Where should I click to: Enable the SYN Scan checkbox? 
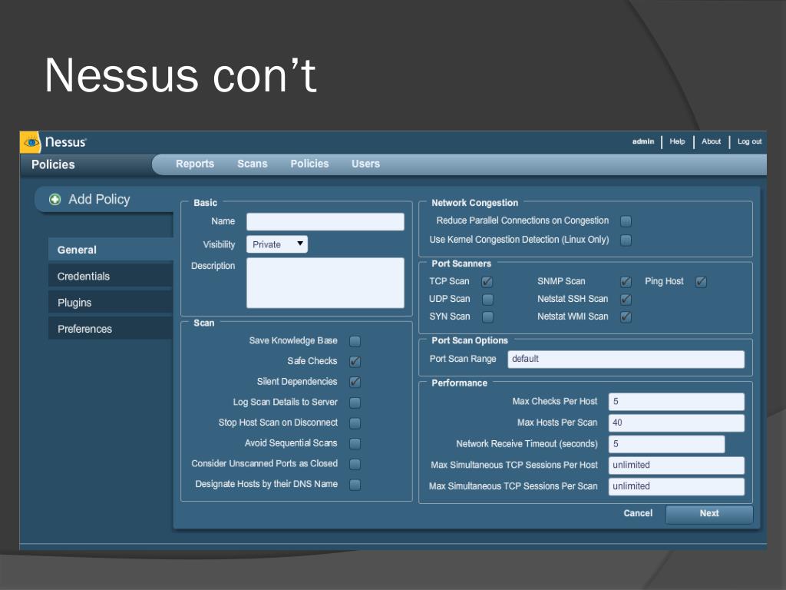tap(487, 317)
